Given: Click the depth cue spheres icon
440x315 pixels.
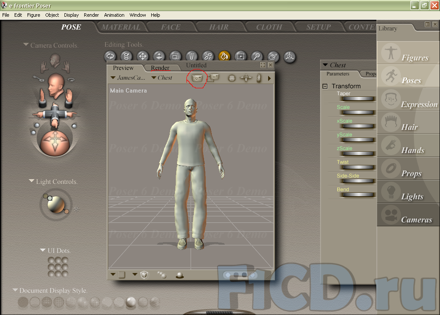Looking at the screenshot, I should [162, 275].
